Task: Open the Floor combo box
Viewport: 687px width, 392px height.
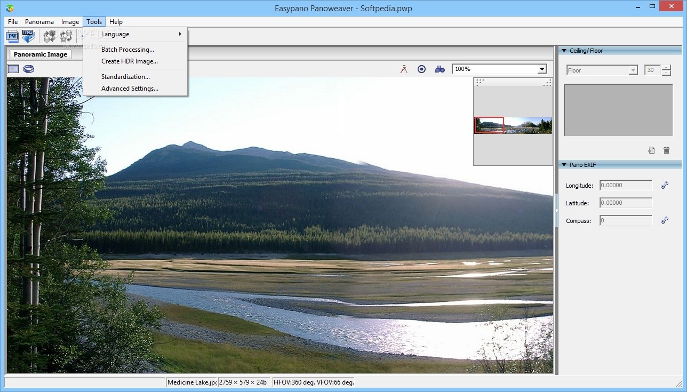Action: tap(602, 70)
